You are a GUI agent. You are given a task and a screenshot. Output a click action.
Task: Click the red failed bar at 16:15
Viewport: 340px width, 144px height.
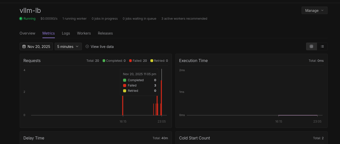(x=123, y=106)
